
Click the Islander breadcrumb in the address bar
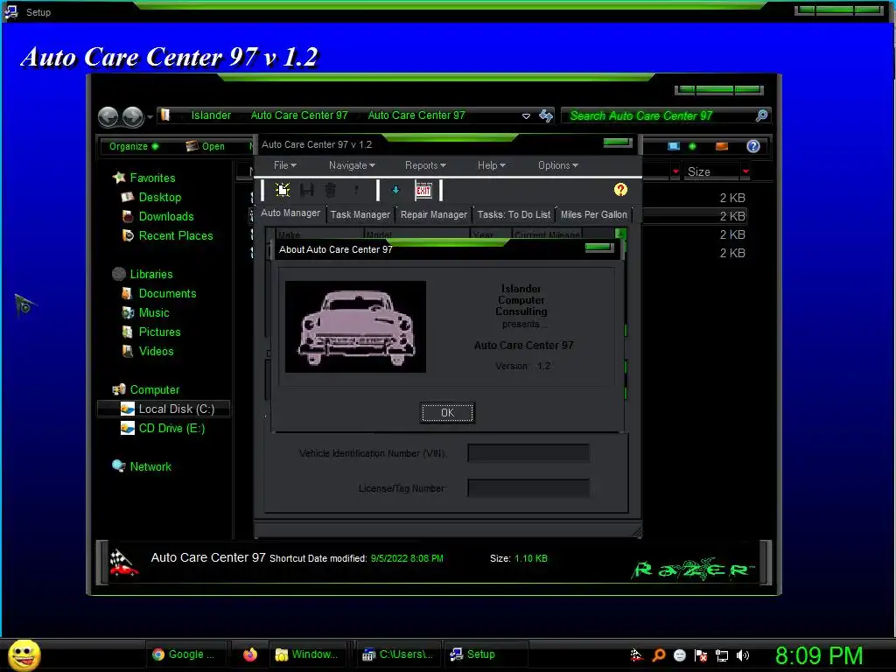[x=211, y=115]
